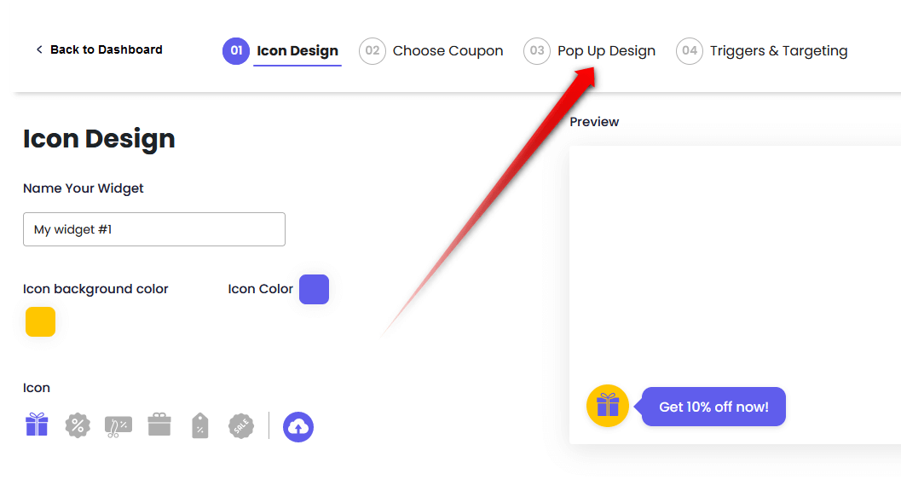Click the 01 step number circle
Image resolution: width=901 pixels, height=491 pixels.
tap(236, 51)
